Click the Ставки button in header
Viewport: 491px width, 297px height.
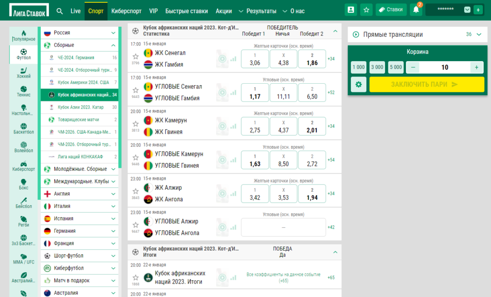391,10
